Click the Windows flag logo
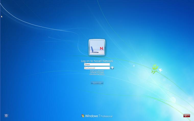194x121 pixels. [x=83, y=116]
